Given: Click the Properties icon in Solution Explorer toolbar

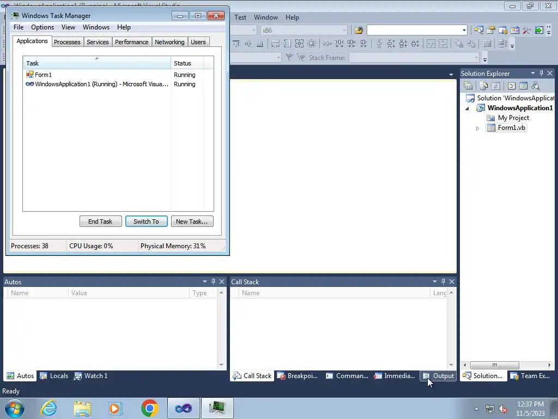Looking at the screenshot, I should pyautogui.click(x=468, y=86).
